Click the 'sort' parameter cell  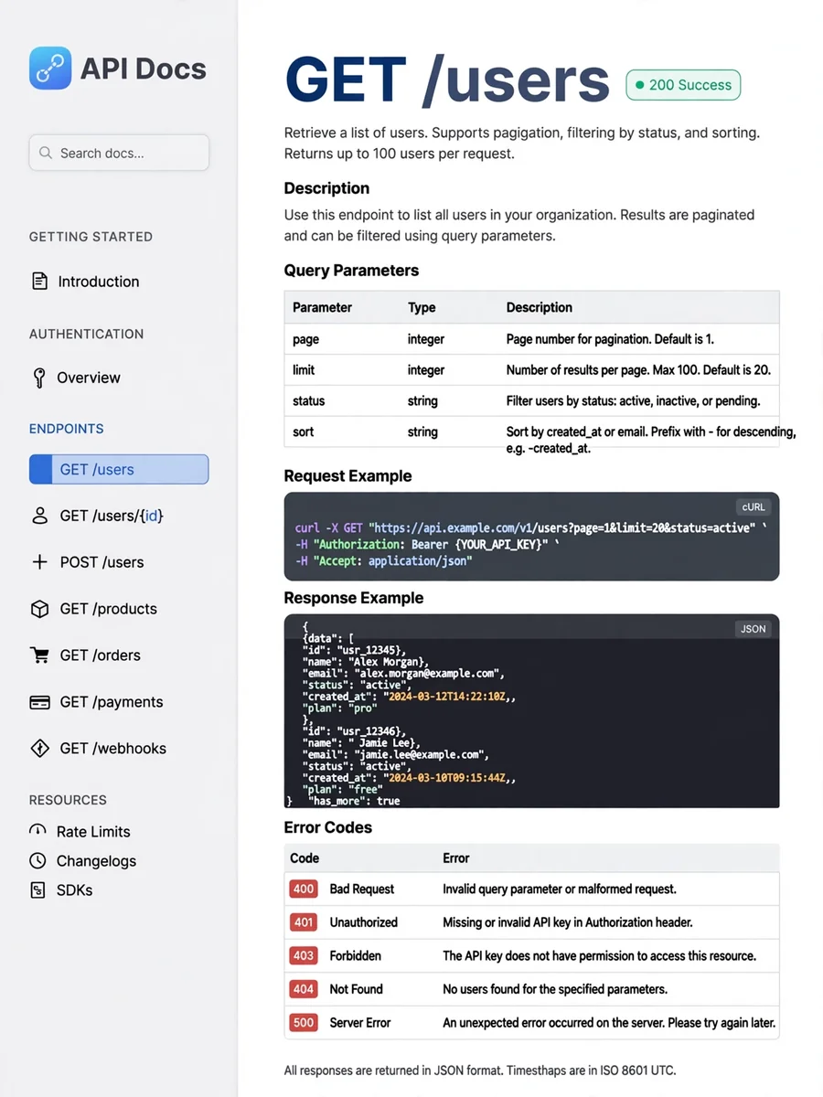303,431
